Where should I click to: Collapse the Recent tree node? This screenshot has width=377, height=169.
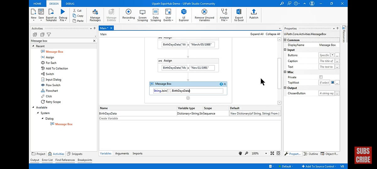click(x=33, y=46)
